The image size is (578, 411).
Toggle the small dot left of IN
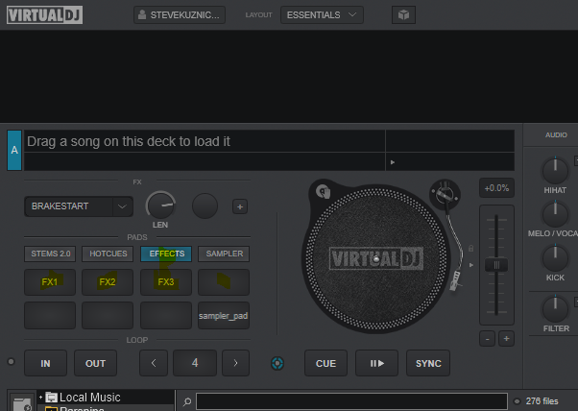pos(12,362)
